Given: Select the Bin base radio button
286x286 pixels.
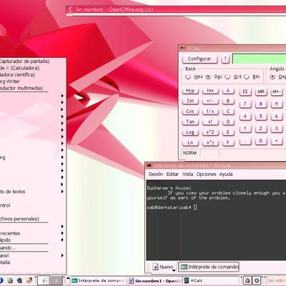Looking at the screenshot, I should point(247,77).
